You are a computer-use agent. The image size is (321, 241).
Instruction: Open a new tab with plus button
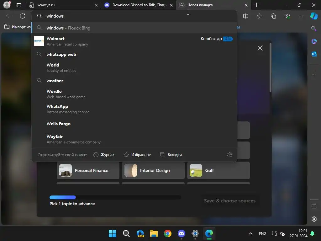[x=256, y=5]
